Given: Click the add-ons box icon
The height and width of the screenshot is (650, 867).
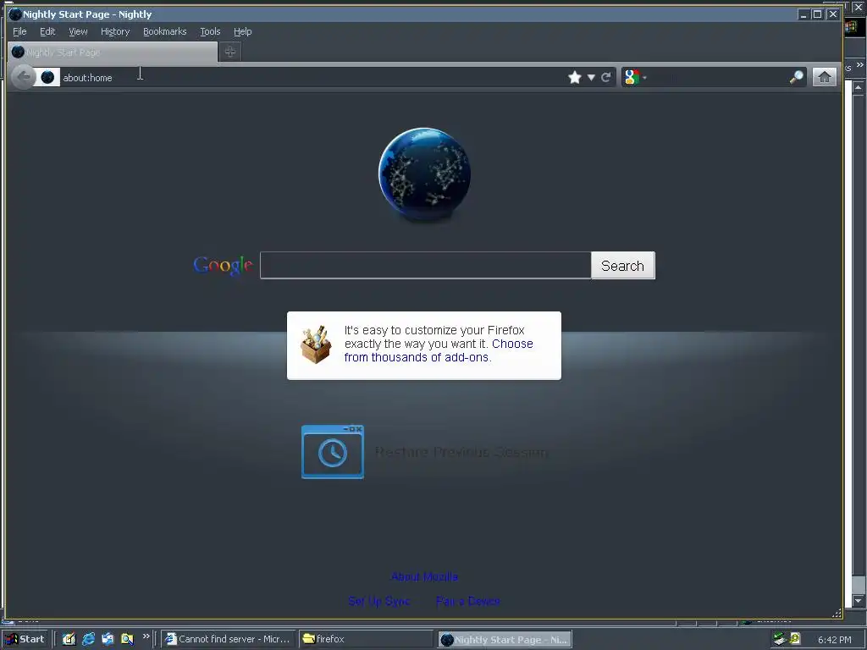Looking at the screenshot, I should pos(316,344).
